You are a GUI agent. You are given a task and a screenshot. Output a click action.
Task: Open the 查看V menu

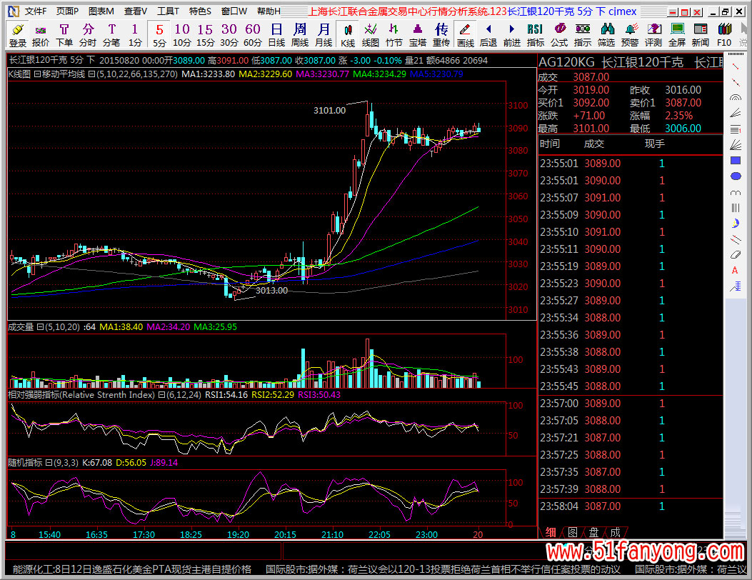click(x=135, y=11)
